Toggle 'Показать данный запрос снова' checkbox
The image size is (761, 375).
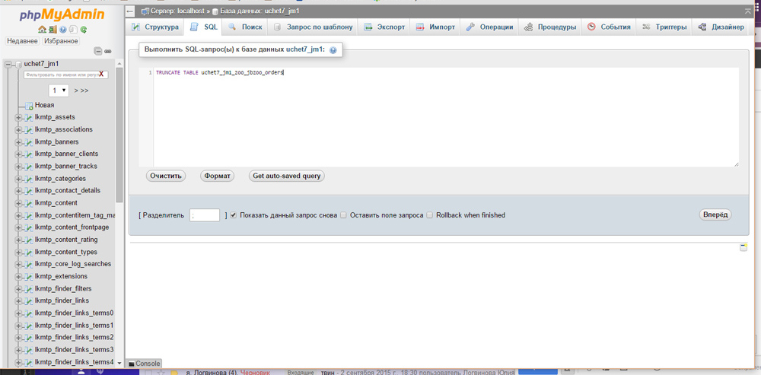(x=234, y=215)
